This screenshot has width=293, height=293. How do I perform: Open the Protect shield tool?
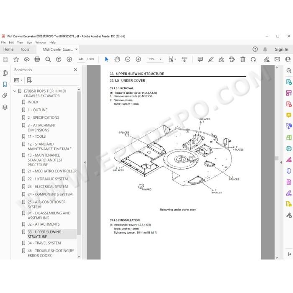pyautogui.click(x=289, y=171)
